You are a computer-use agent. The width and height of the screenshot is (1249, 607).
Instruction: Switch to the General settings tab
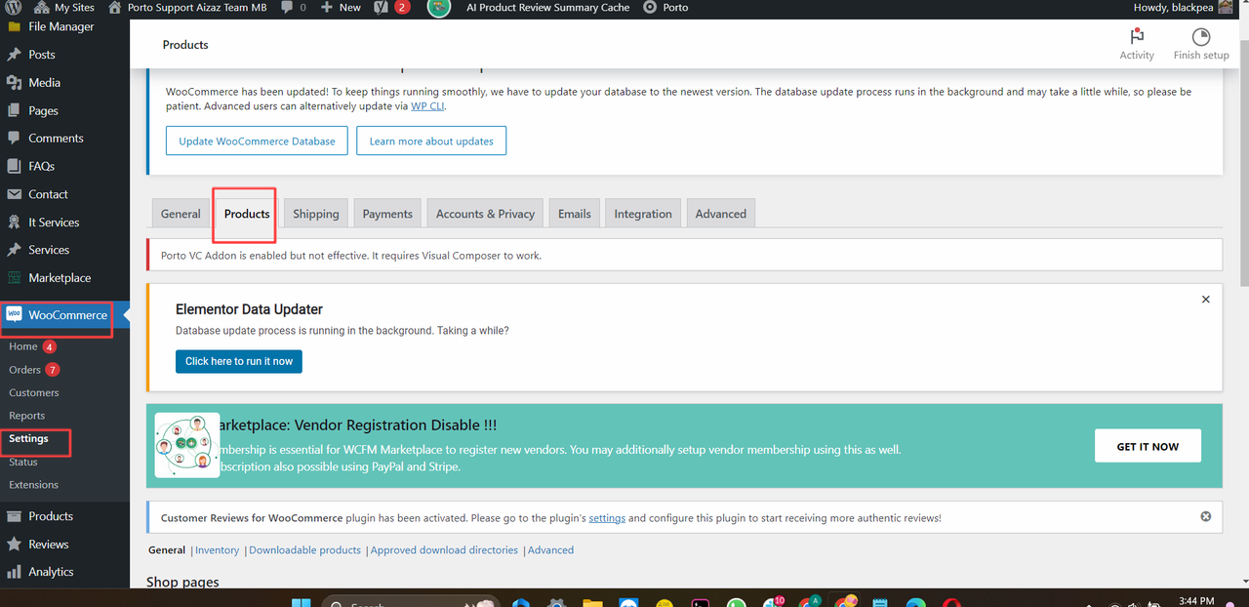point(181,214)
